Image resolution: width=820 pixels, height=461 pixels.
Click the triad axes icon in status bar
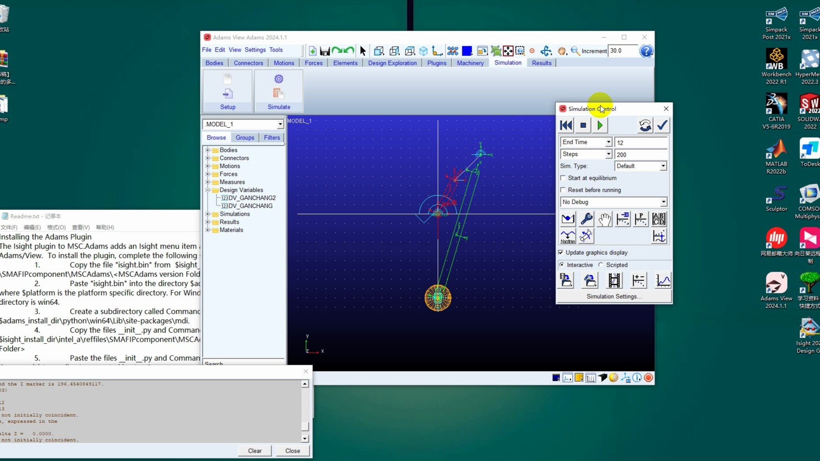coord(625,378)
